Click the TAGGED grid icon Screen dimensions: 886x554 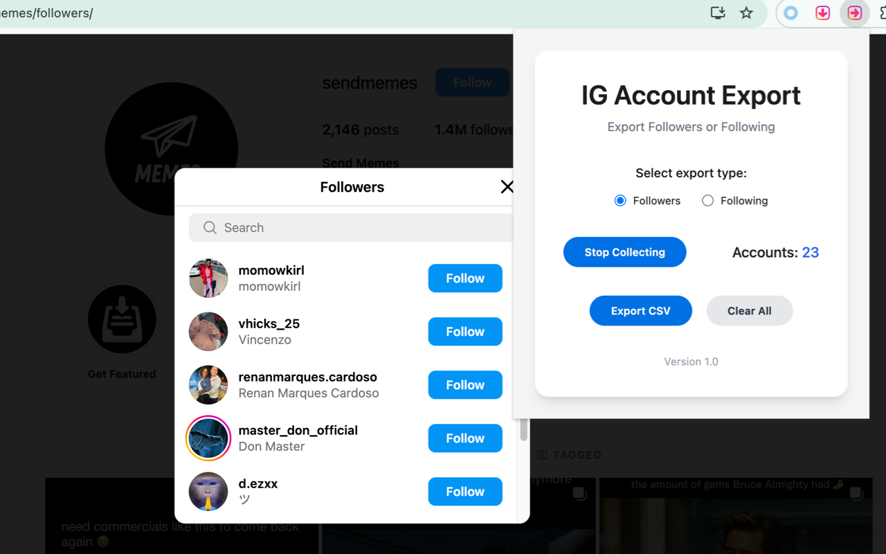click(541, 454)
